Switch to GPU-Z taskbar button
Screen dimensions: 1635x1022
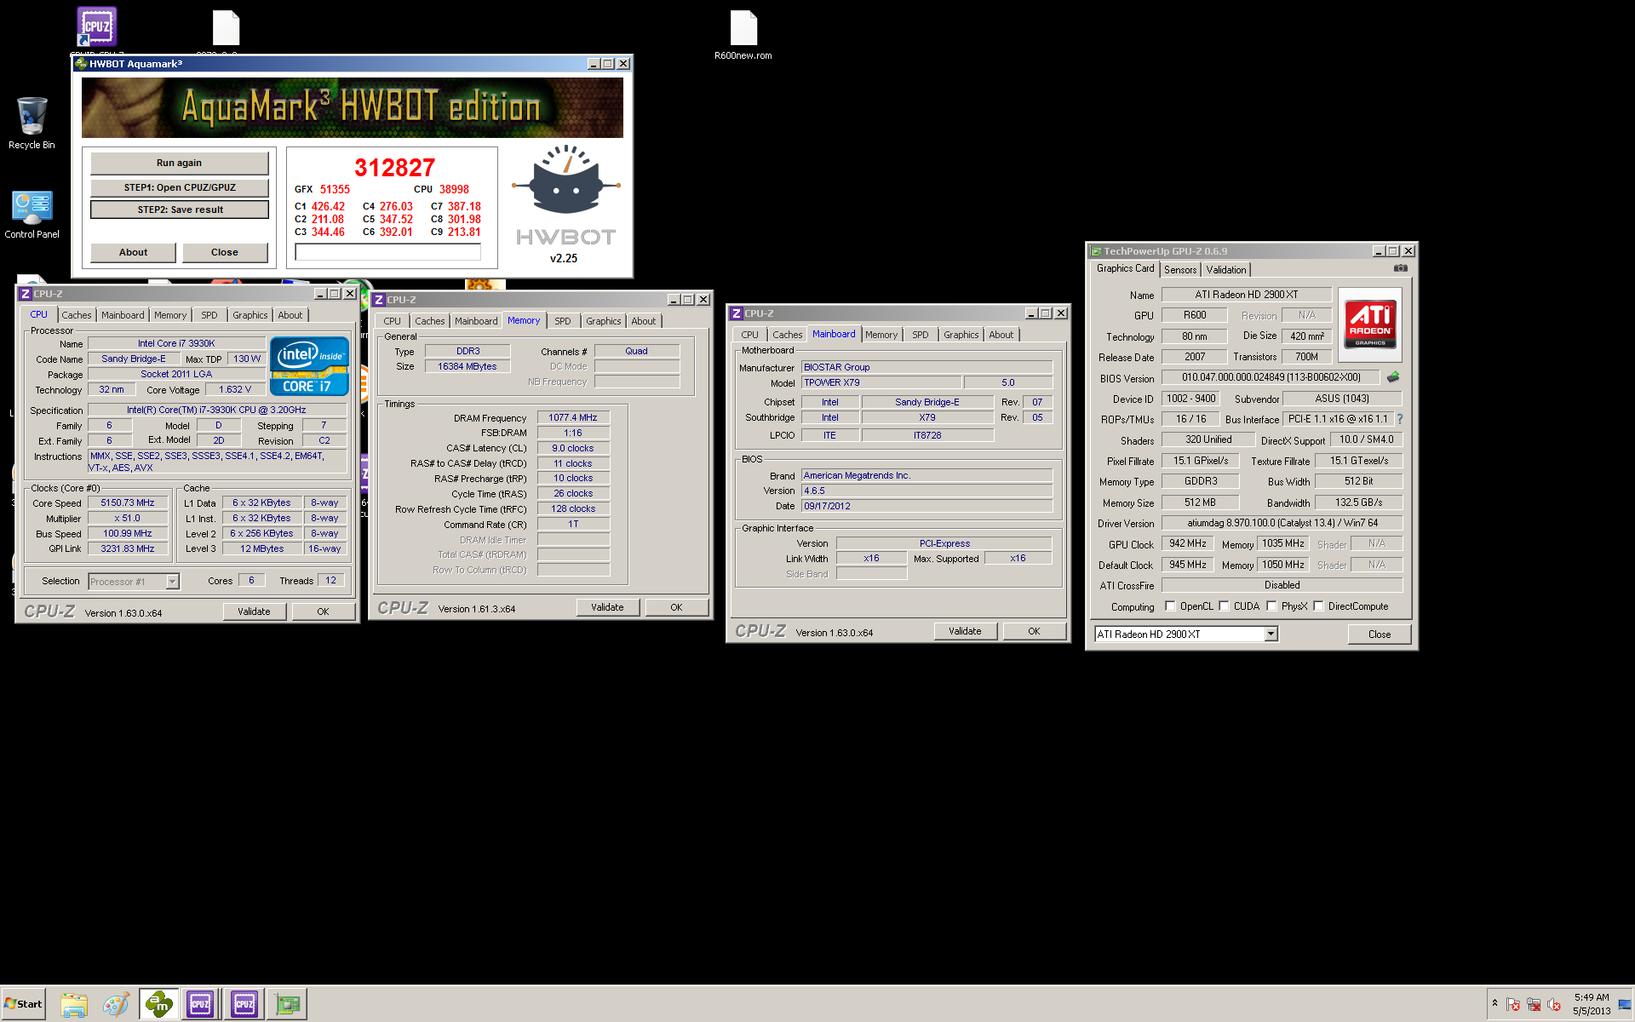[288, 1004]
